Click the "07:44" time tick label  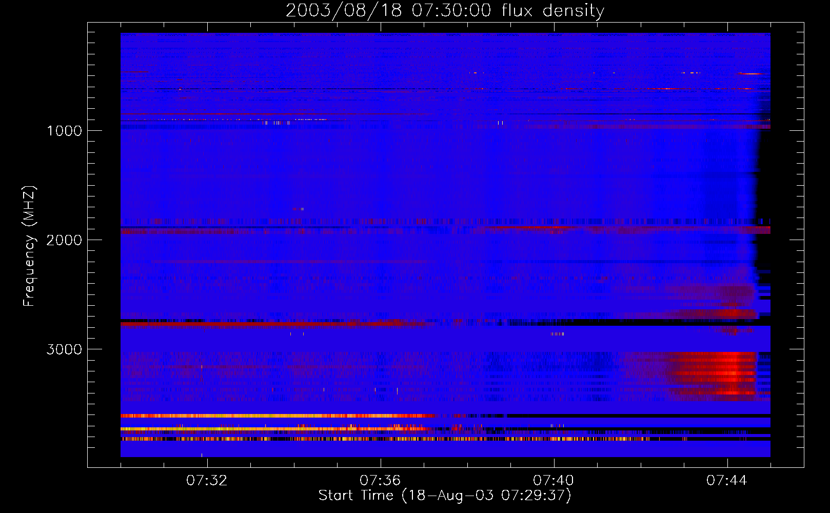(727, 481)
